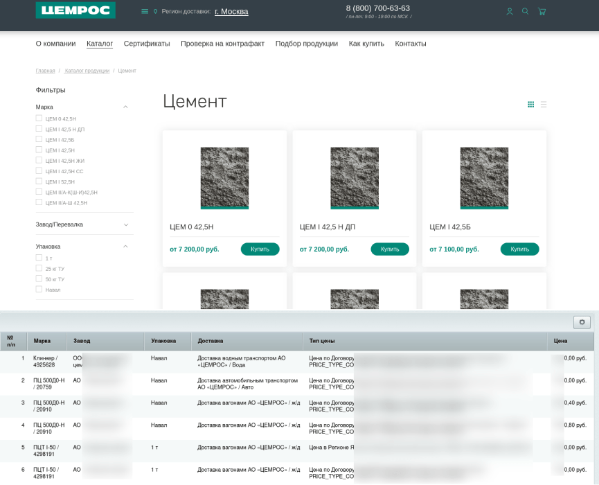Open the hamburger menu icon
599x485 pixels.
(x=145, y=11)
